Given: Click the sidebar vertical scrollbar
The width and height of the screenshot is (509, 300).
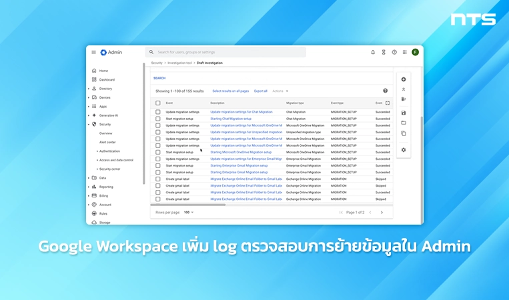Looking at the screenshot, I should 144,124.
